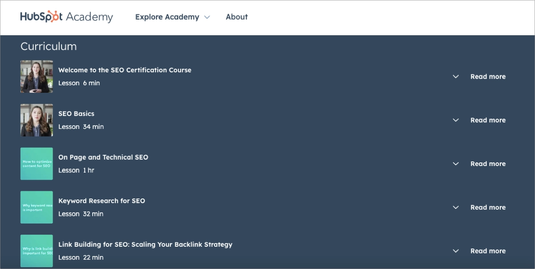The width and height of the screenshot is (535, 269).
Task: Expand the On Page and Technical SEO lesson
Action: (456, 164)
